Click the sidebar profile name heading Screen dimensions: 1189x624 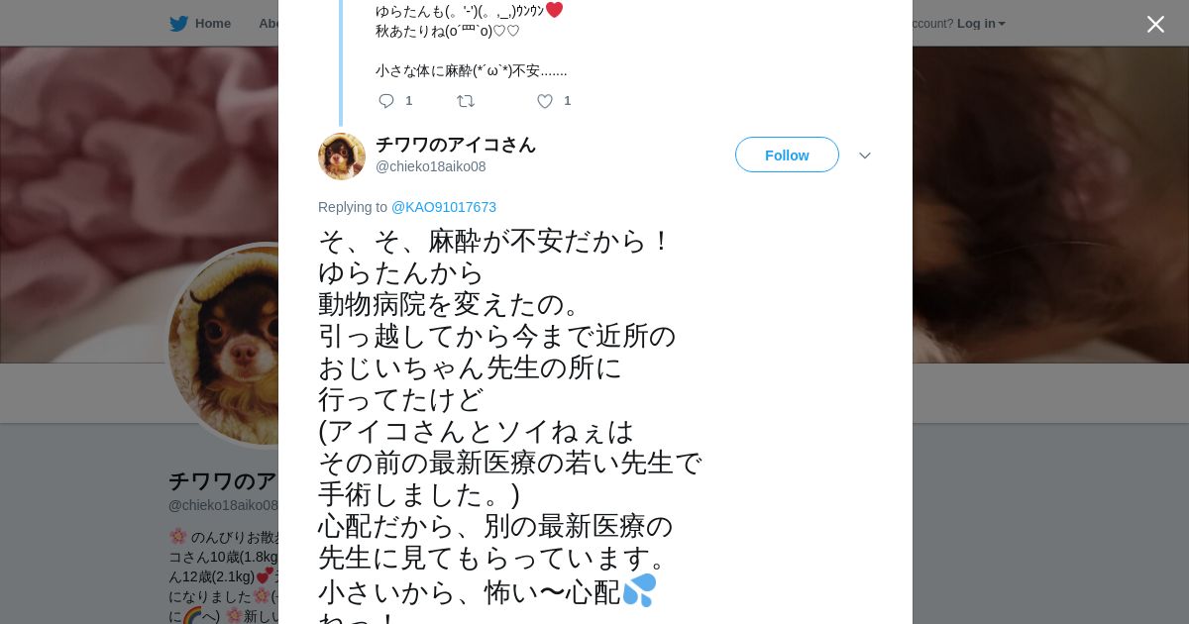tap(223, 481)
